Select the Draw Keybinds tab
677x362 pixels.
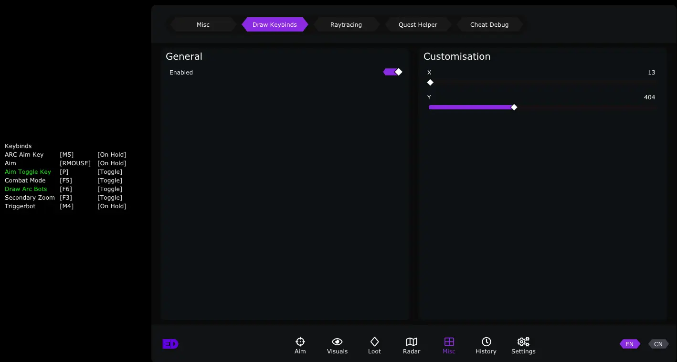pos(275,25)
